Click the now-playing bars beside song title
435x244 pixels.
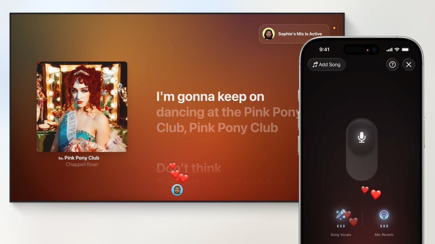point(61,158)
